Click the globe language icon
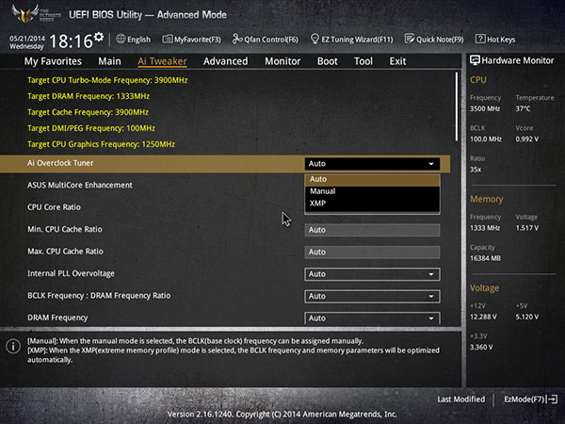The width and height of the screenshot is (565, 424). coord(121,39)
